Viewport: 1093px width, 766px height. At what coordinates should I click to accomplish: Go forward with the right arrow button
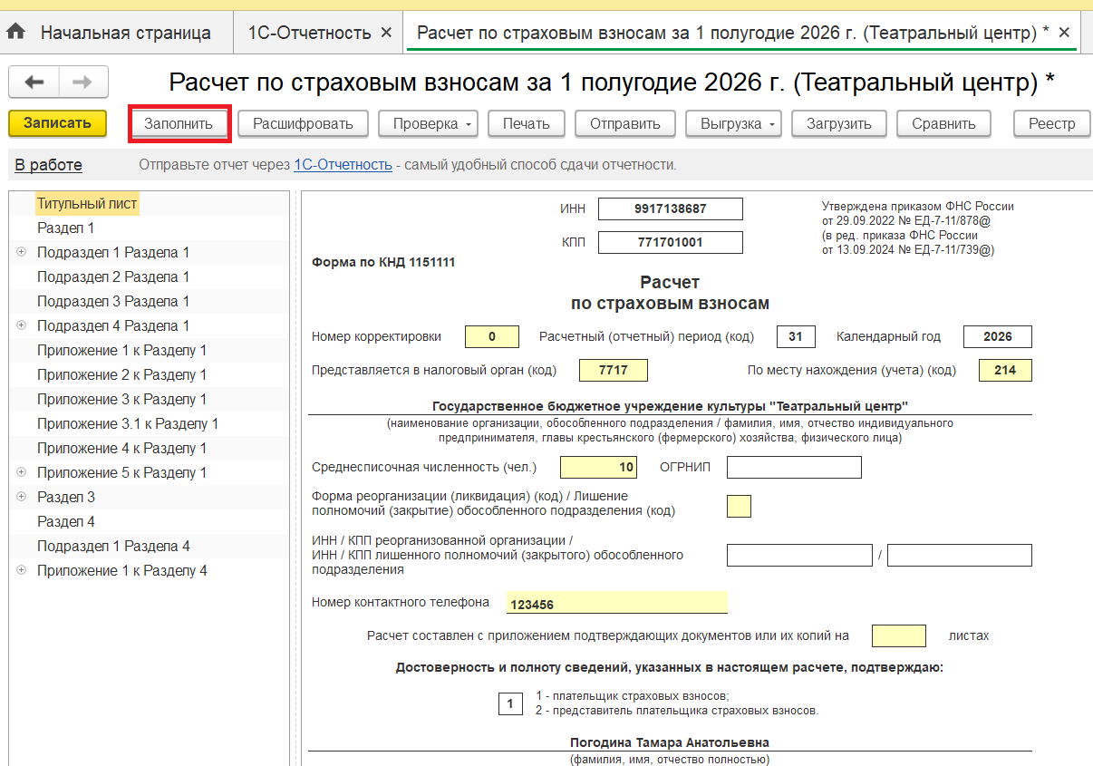[83, 82]
